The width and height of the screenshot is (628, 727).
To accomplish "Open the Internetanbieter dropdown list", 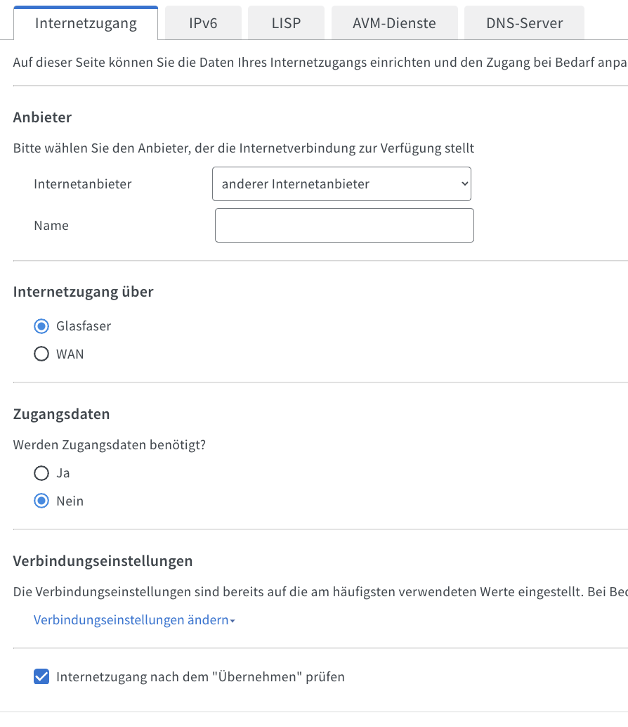I will point(341,184).
